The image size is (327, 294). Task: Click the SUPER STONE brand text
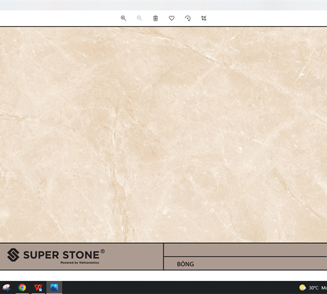point(61,255)
